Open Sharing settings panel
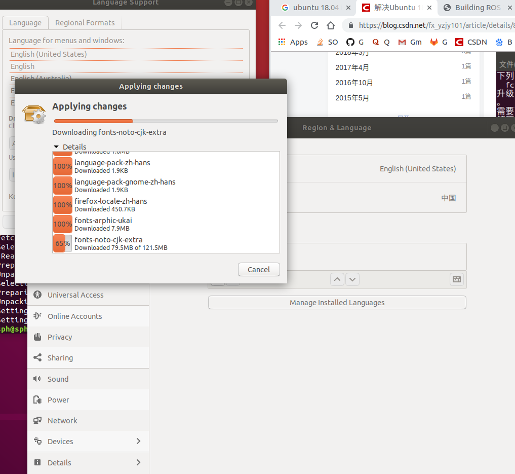Screen dimensions: 515x474 tap(88, 357)
